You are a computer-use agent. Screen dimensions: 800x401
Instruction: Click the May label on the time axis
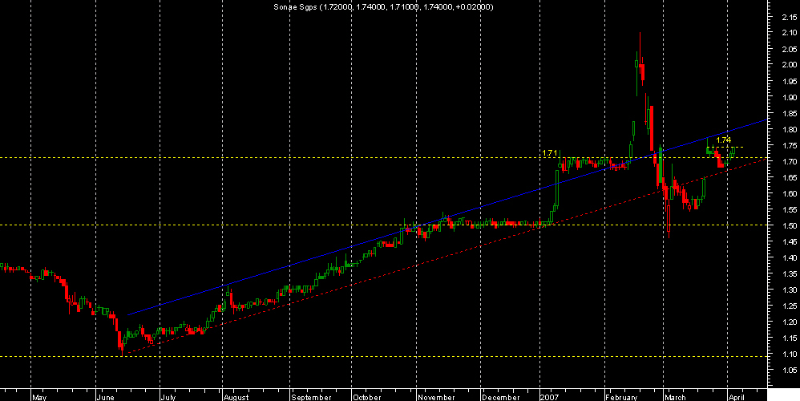coord(38,398)
